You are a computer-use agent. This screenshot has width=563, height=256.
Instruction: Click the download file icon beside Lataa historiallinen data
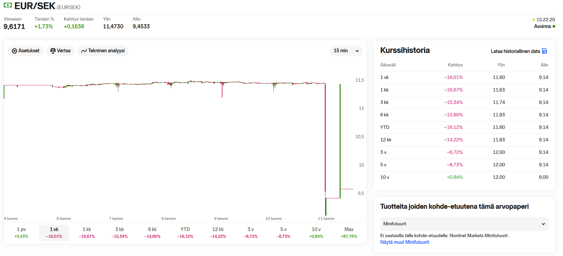point(544,51)
